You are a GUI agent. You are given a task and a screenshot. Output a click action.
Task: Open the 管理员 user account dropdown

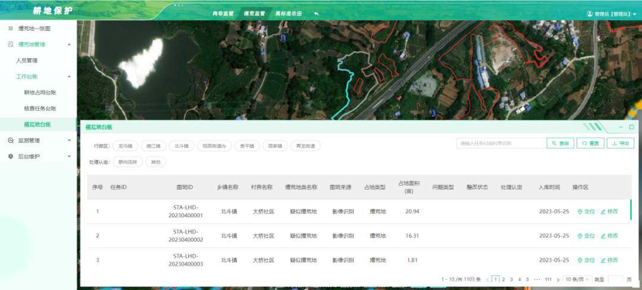(608, 14)
